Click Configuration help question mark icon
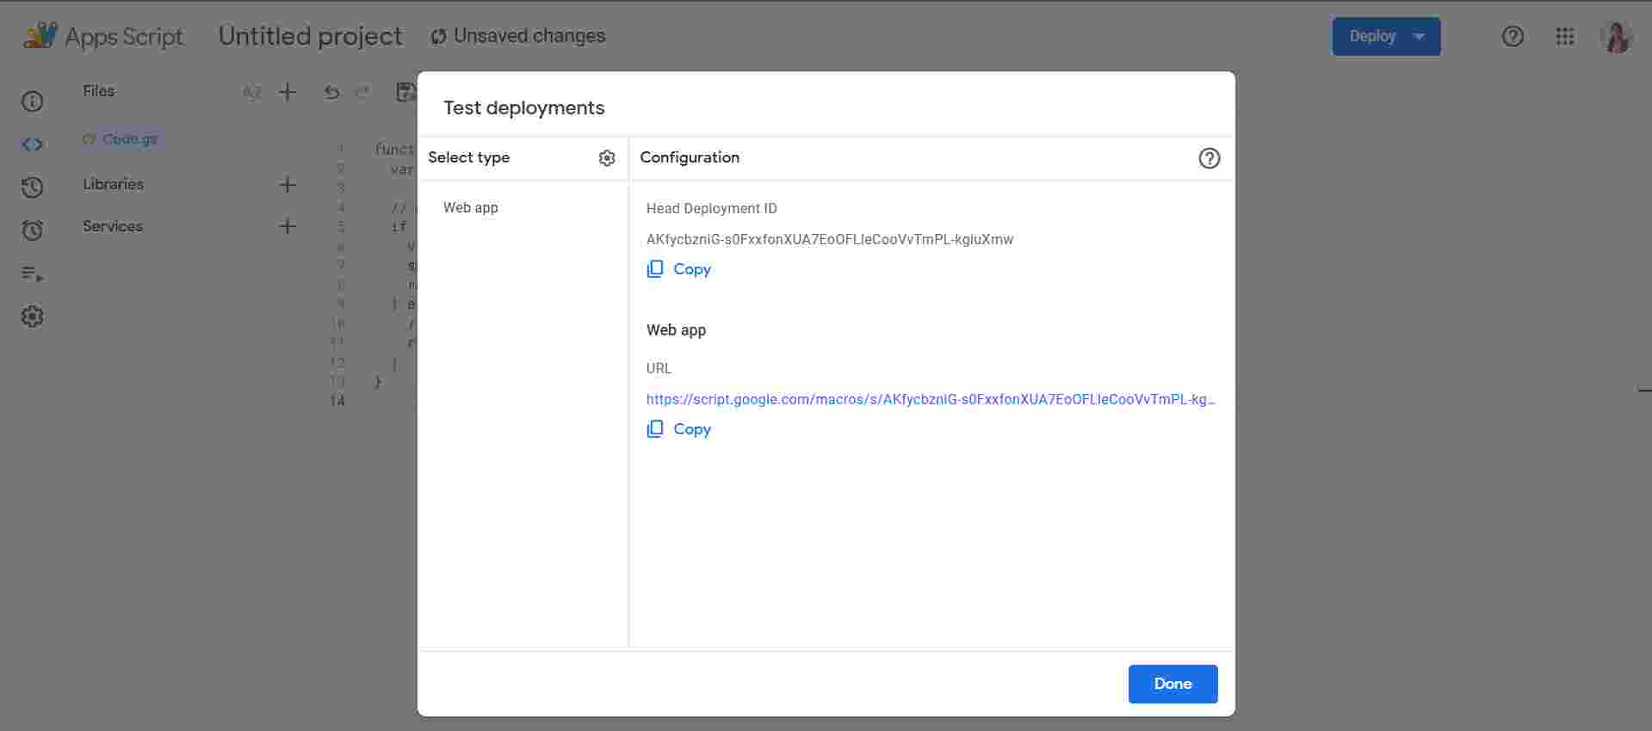This screenshot has height=731, width=1652. [1210, 158]
